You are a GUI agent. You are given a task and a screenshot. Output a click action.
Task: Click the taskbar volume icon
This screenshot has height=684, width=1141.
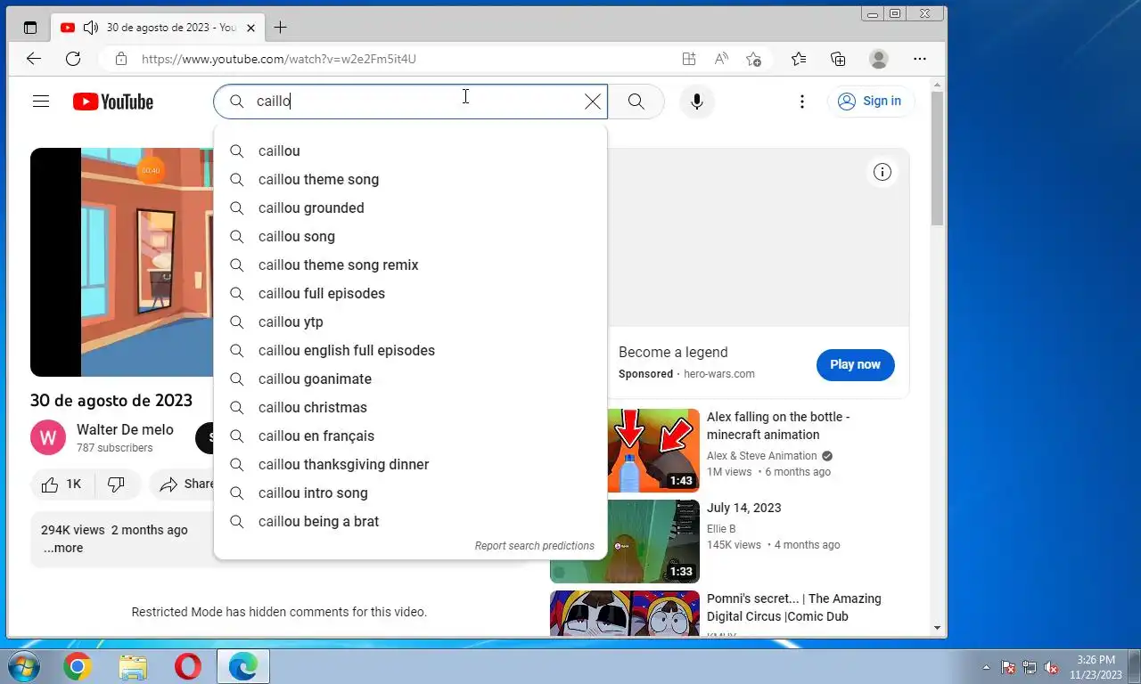pyautogui.click(x=1051, y=667)
